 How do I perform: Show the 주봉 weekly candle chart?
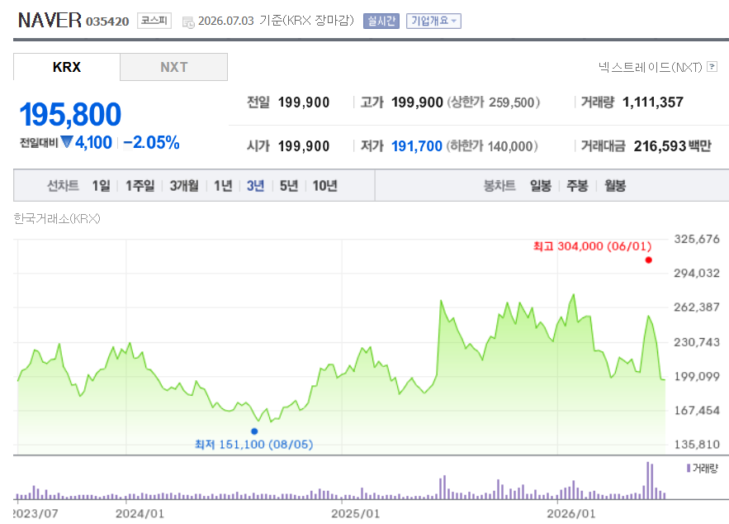click(x=577, y=186)
